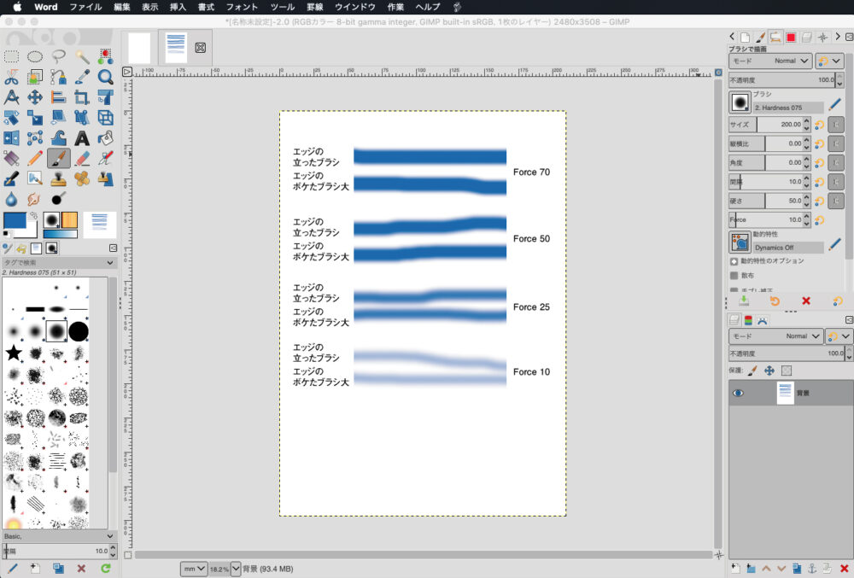Select the Scissors select tool
Image resolution: width=854 pixels, height=578 pixels.
coord(12,77)
